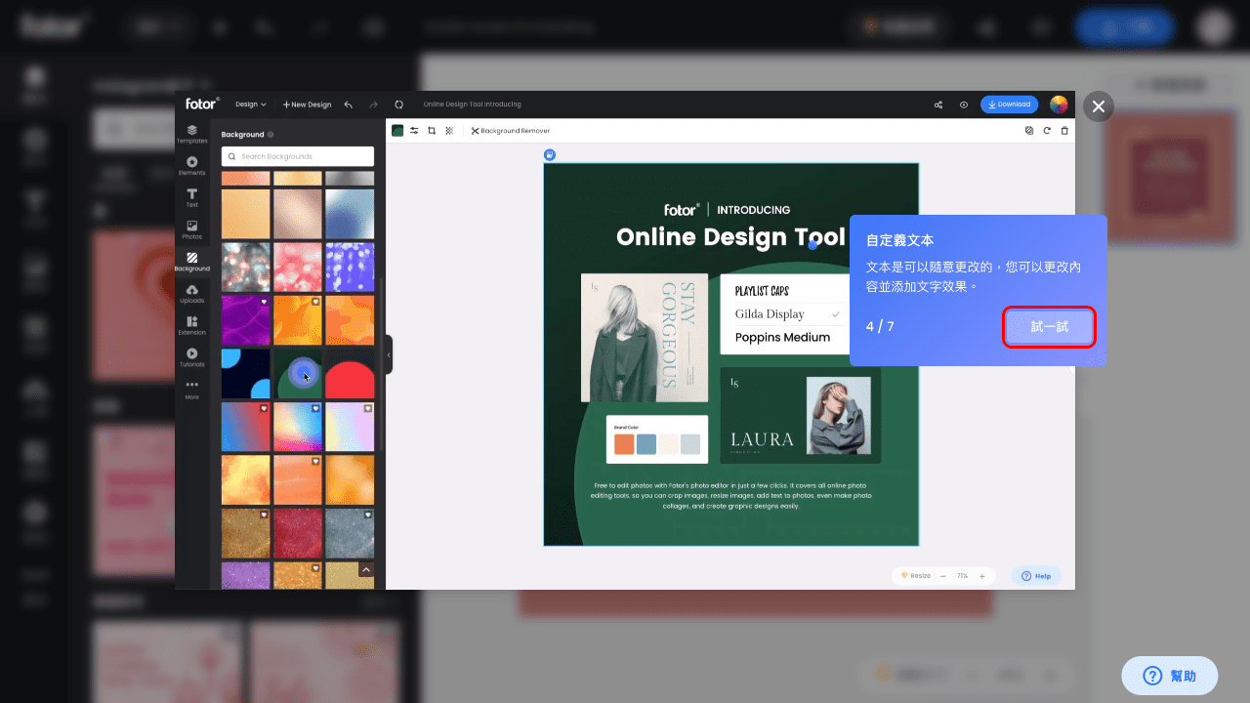Screen dimensions: 1250x703
Task: Close the tutorial overlay with the X button
Action: click(1099, 106)
